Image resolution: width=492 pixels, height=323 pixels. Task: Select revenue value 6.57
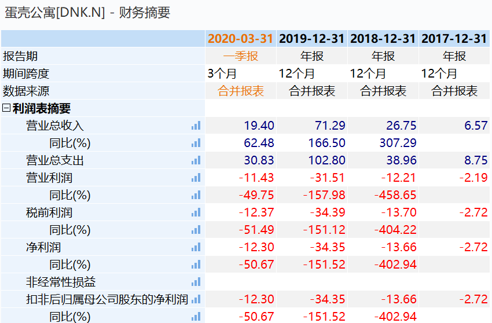click(x=476, y=126)
